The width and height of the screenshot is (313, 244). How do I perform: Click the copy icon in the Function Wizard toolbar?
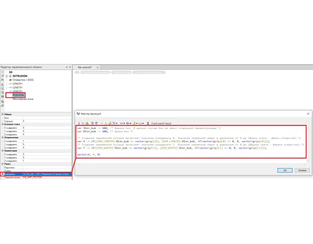83,124
